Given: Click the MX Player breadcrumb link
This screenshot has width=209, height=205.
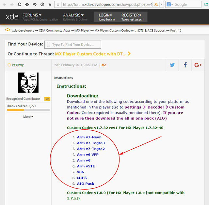Looking at the screenshot, I should tap(82, 30).
